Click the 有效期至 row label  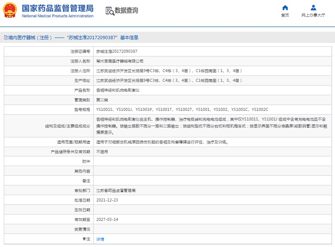(82, 220)
